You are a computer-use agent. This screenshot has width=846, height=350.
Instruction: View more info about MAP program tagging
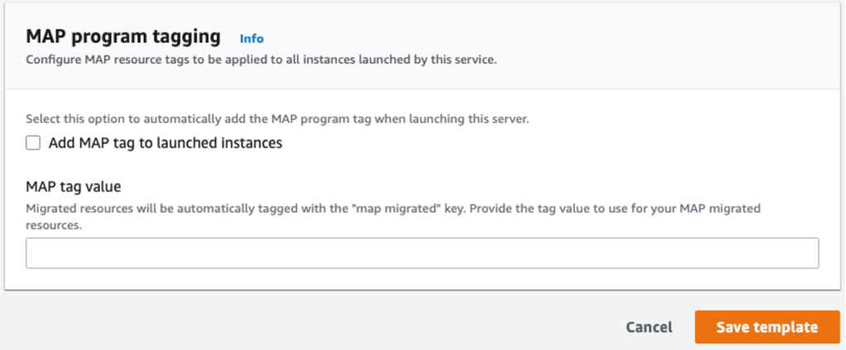251,38
